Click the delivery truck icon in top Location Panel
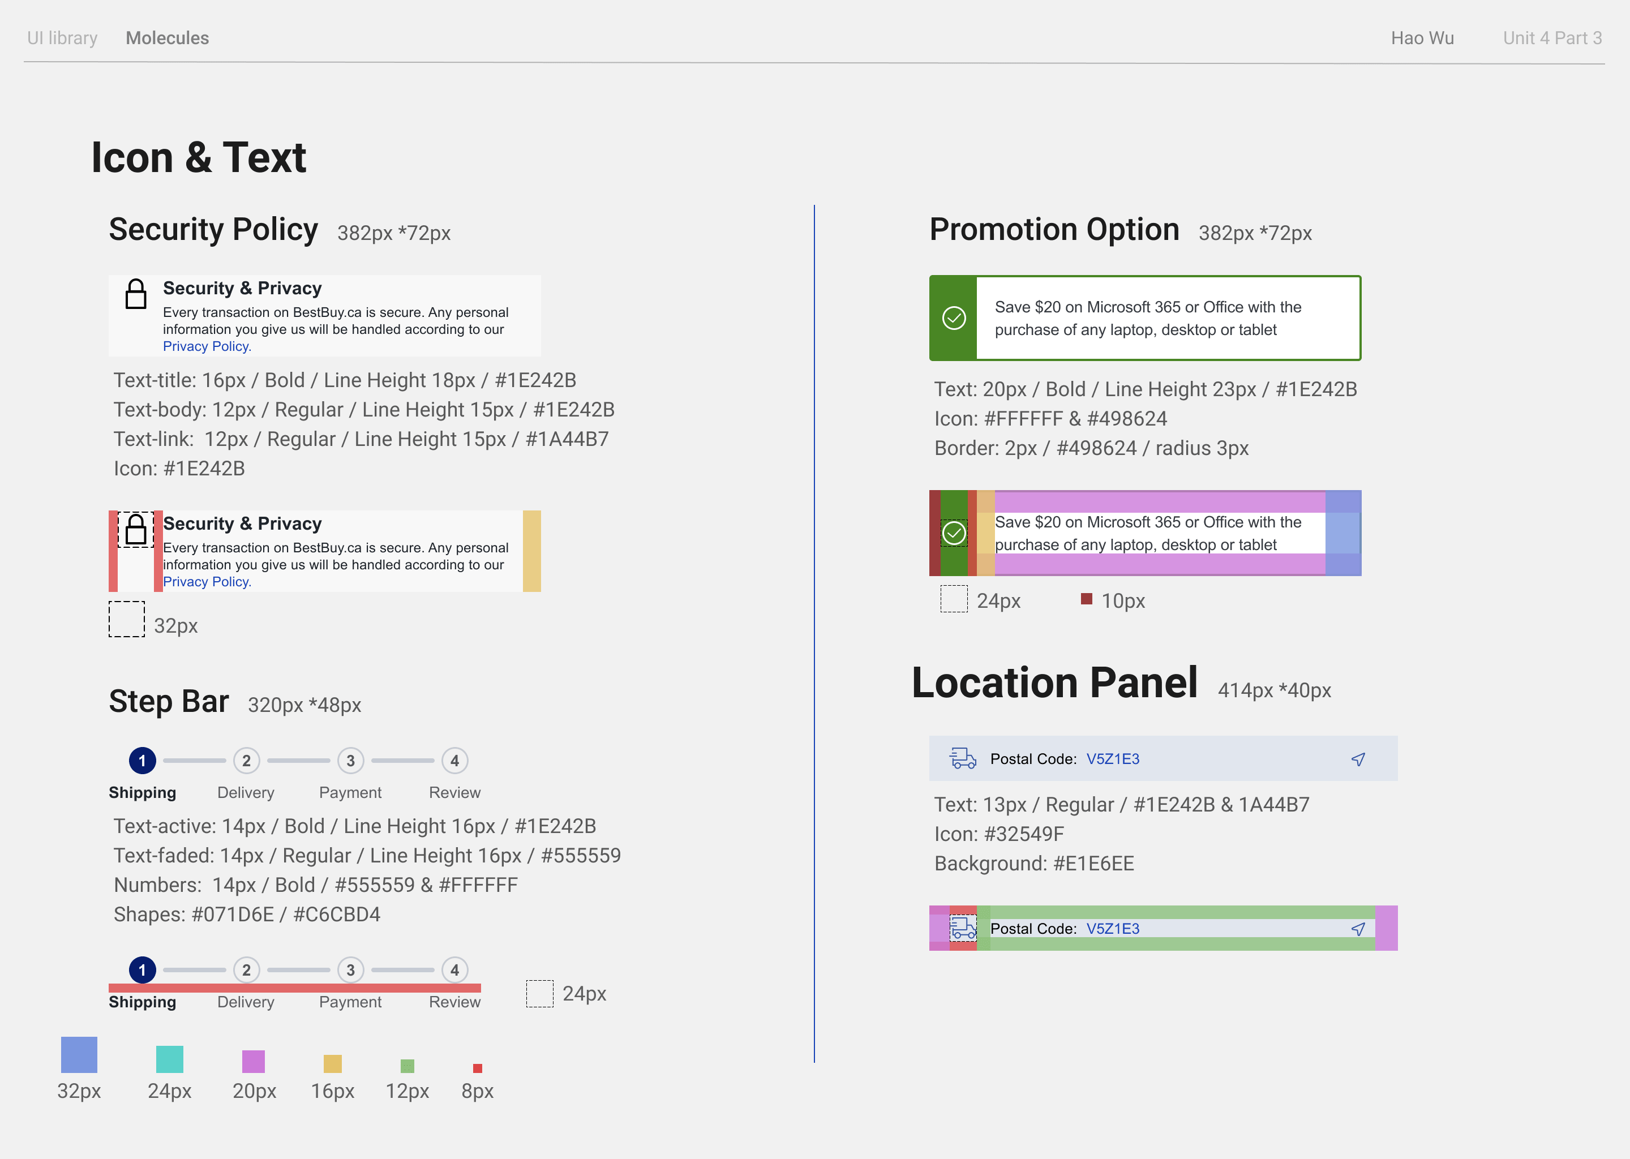 click(963, 758)
